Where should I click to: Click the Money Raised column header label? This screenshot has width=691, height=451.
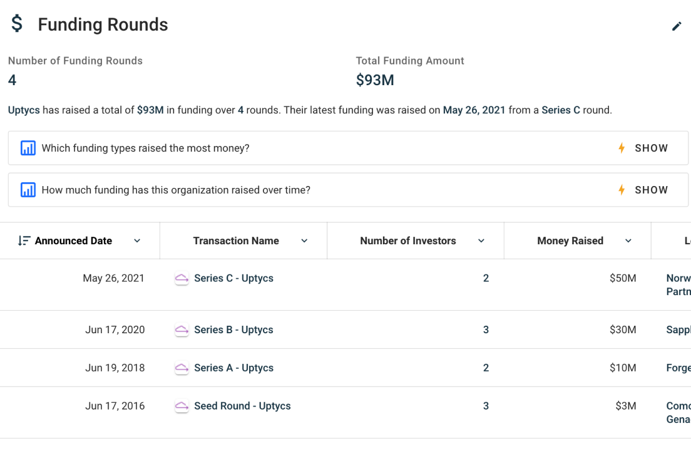(x=570, y=241)
